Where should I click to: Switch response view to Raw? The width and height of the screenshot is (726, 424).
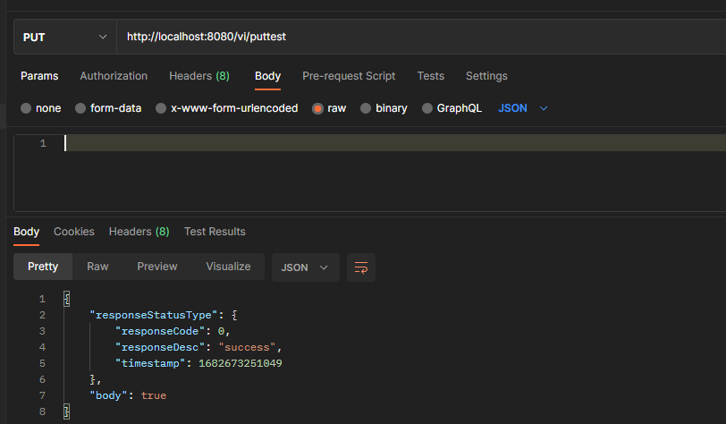click(x=97, y=267)
